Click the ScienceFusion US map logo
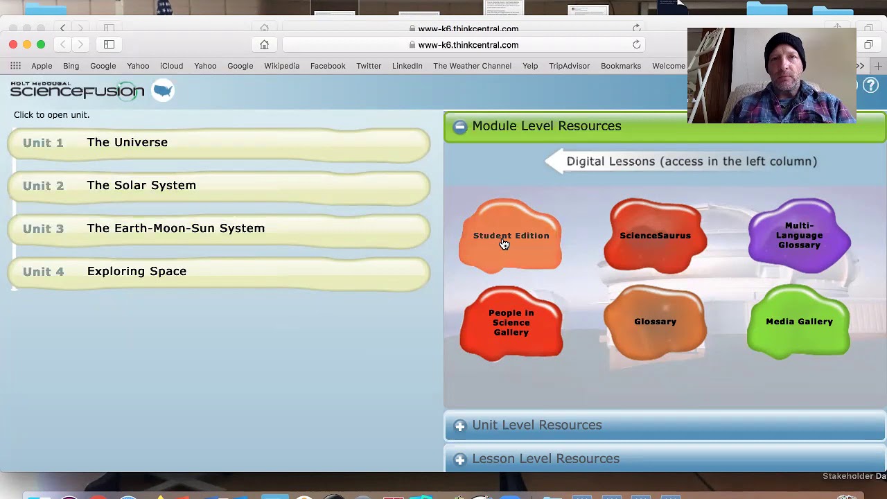This screenshot has height=499, width=887. point(163,90)
